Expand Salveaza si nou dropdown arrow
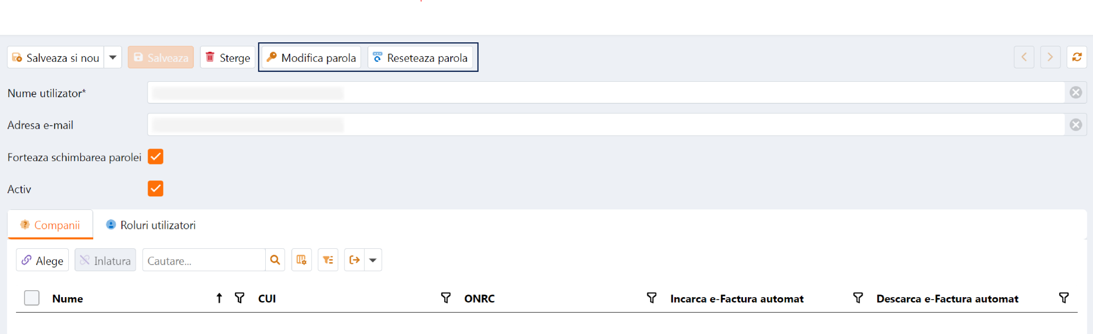Image resolution: width=1093 pixels, height=334 pixels. (113, 57)
